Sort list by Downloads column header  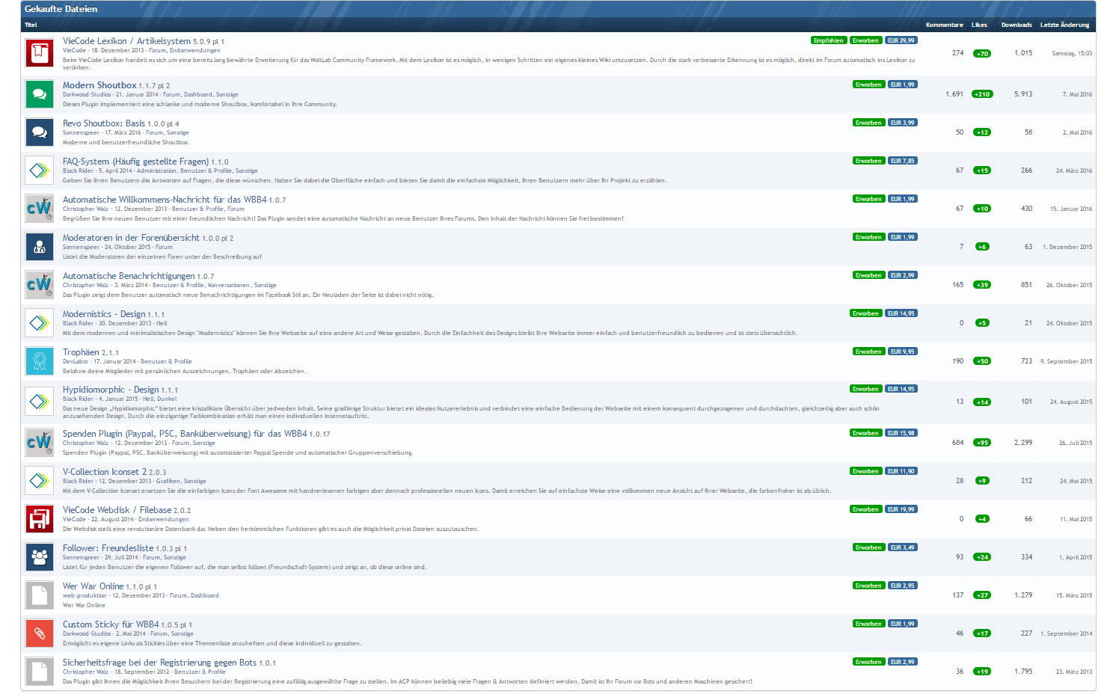1017,25
